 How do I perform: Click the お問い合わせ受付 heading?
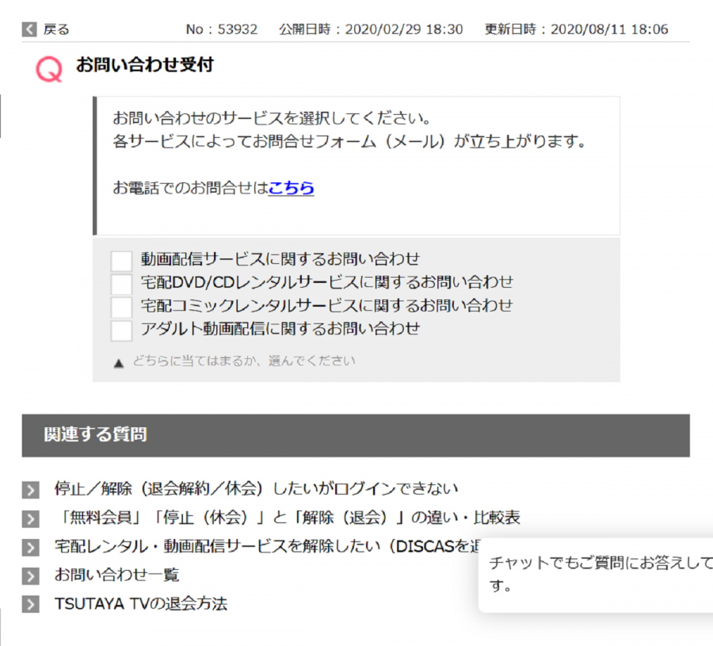coord(145,65)
